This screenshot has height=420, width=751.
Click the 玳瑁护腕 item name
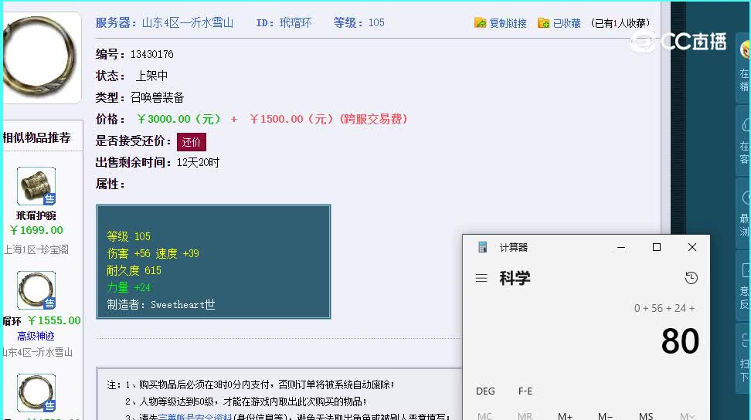(x=36, y=215)
